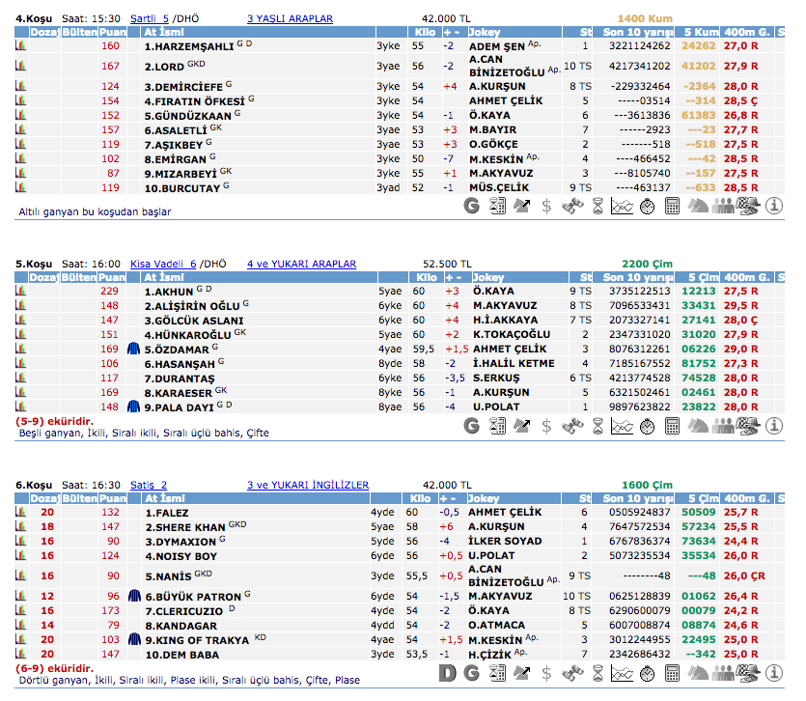Click the G icon under race 4
Screen dimensions: 806x701
pyautogui.click(x=471, y=205)
